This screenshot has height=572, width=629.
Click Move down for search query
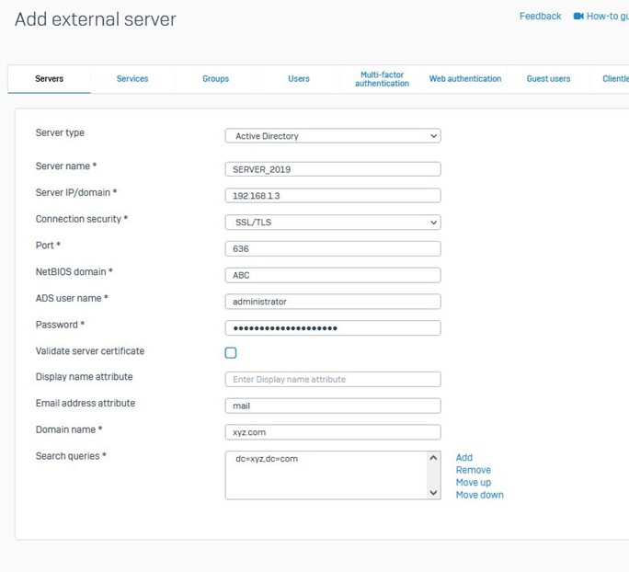pos(479,495)
